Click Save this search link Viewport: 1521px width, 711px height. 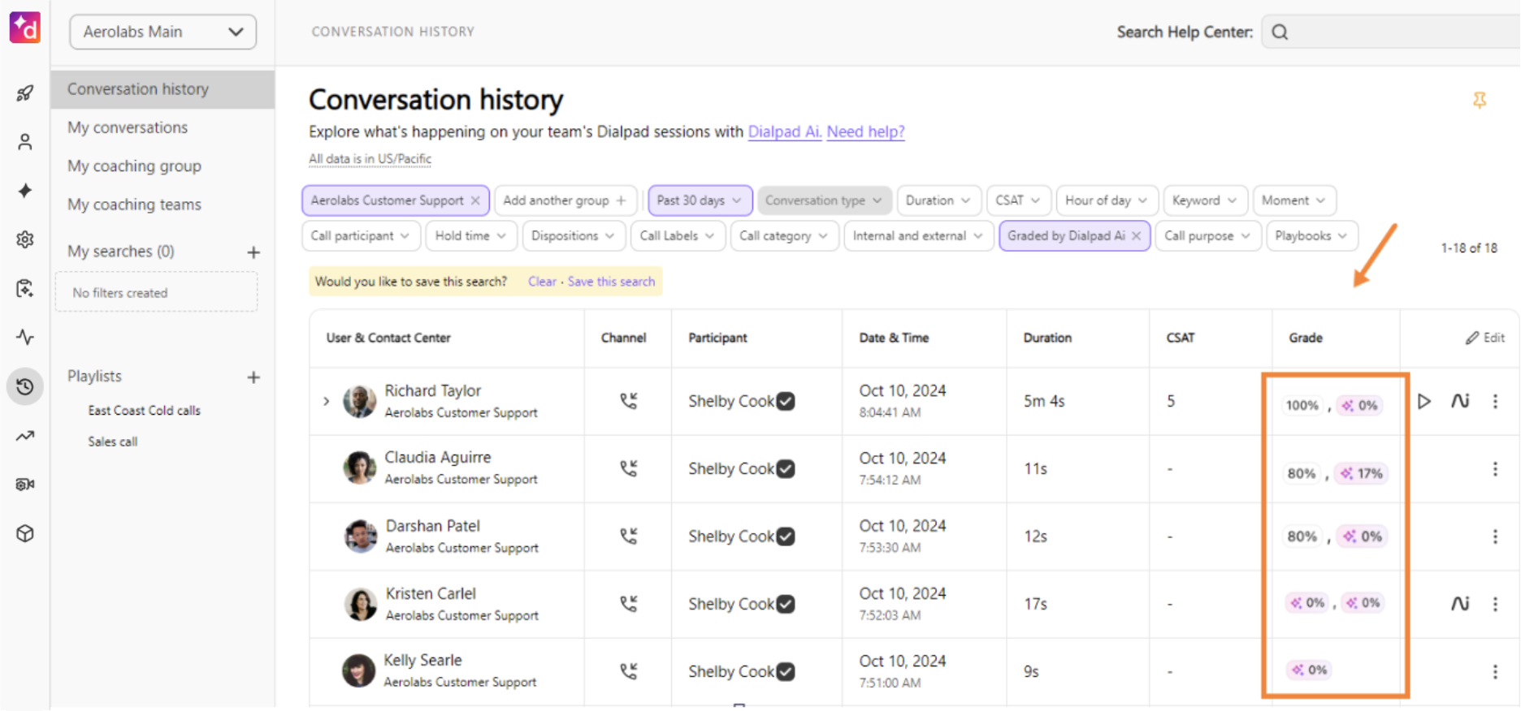pyautogui.click(x=611, y=282)
